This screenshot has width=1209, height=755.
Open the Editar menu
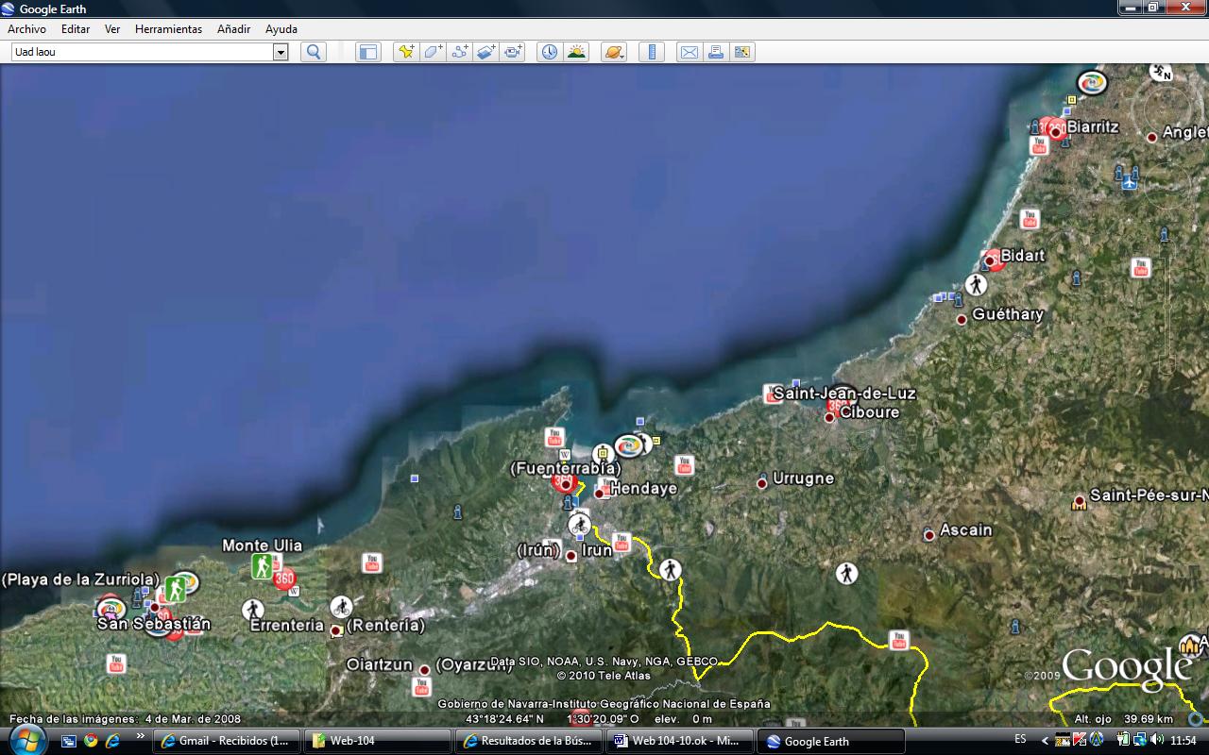pos(76,29)
